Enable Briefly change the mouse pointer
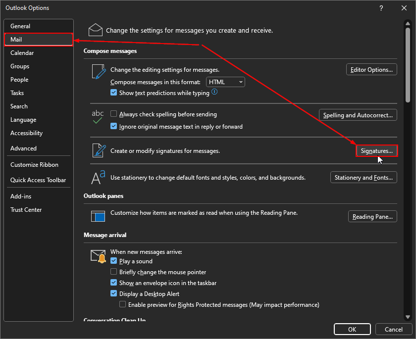 pyautogui.click(x=113, y=272)
